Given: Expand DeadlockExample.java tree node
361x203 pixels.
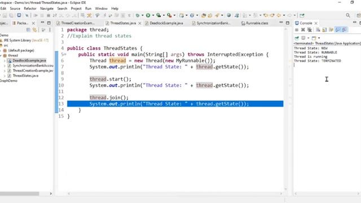Looking at the screenshot, I should (x=5, y=60).
